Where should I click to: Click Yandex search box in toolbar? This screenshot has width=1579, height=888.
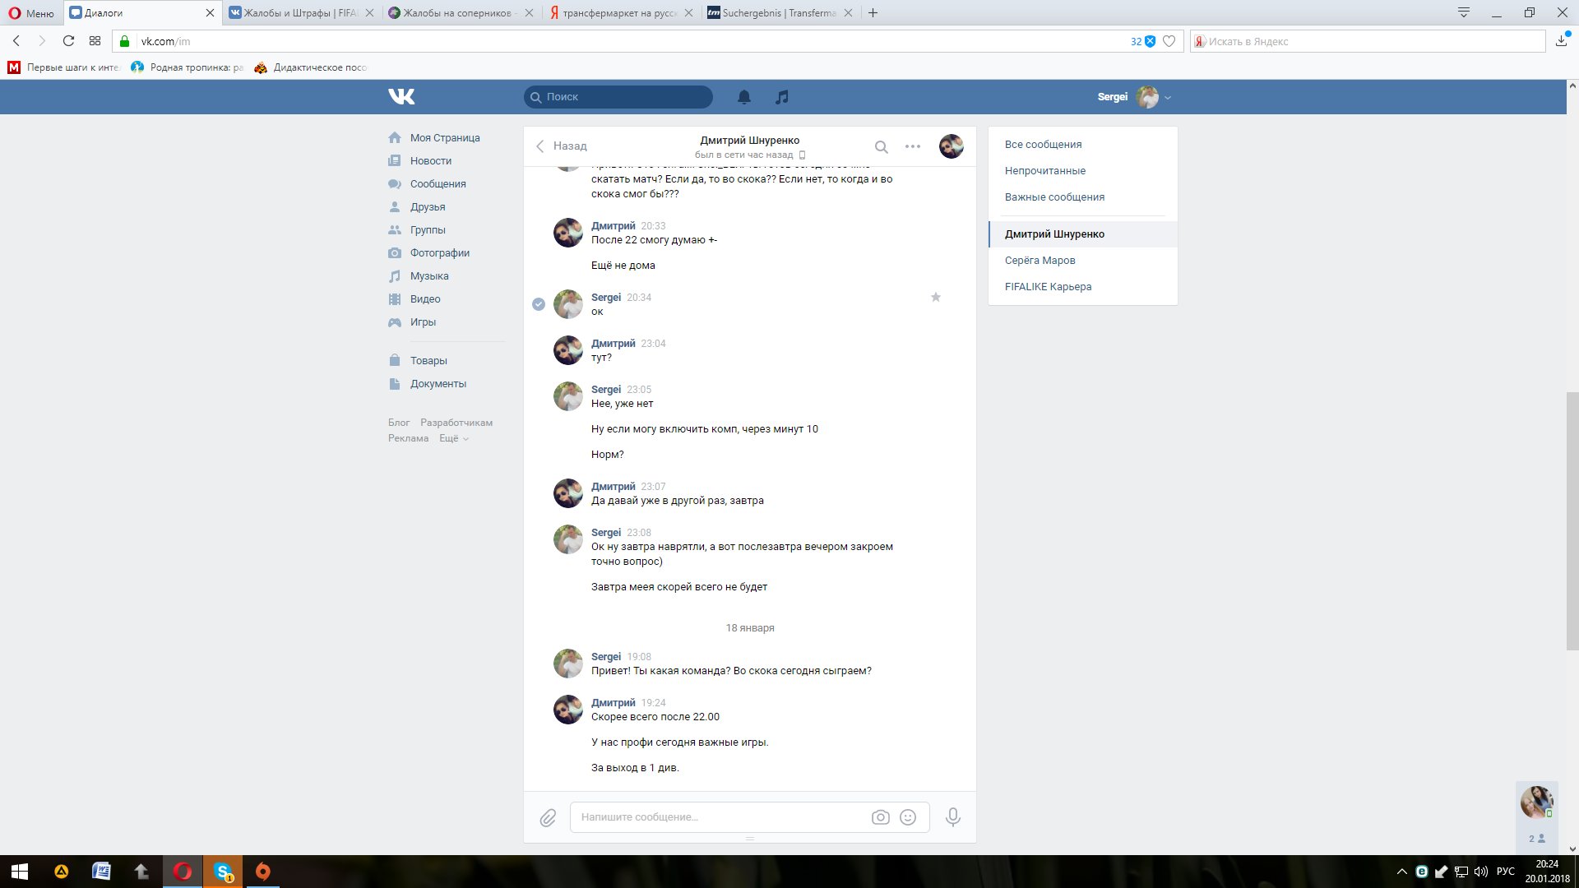point(1368,41)
